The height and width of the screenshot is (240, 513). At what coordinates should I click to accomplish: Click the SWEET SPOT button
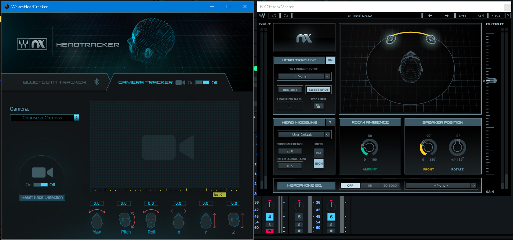[x=318, y=90]
